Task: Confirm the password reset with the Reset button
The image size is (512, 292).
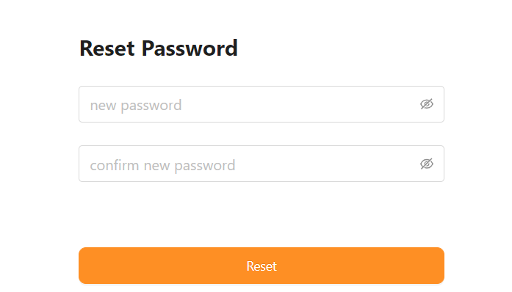Action: coord(262,266)
